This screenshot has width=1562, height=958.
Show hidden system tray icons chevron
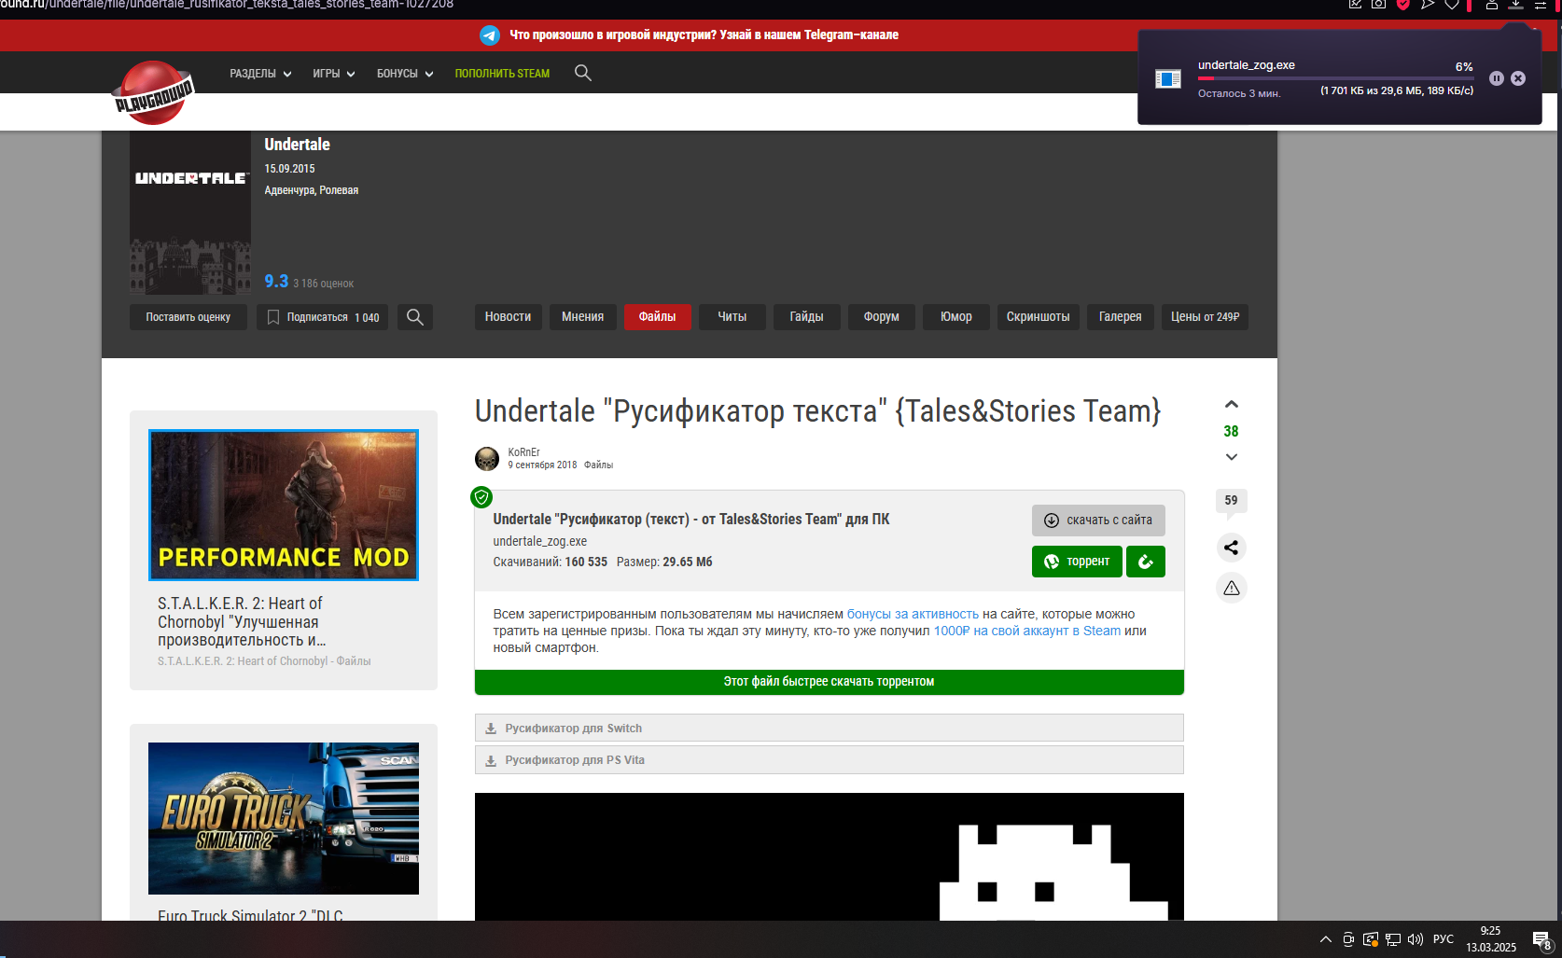click(x=1325, y=939)
